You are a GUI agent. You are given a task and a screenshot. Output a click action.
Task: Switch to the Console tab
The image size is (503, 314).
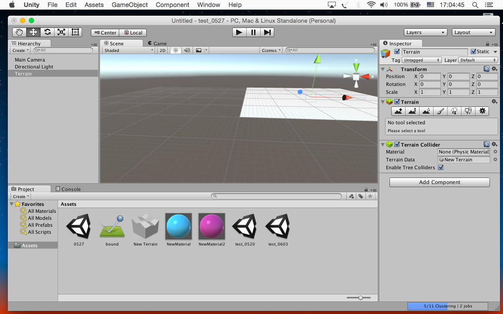tap(68, 189)
